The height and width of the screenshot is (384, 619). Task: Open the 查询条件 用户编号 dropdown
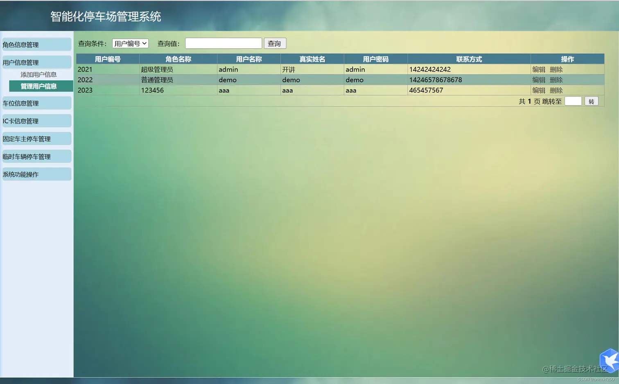pyautogui.click(x=130, y=43)
